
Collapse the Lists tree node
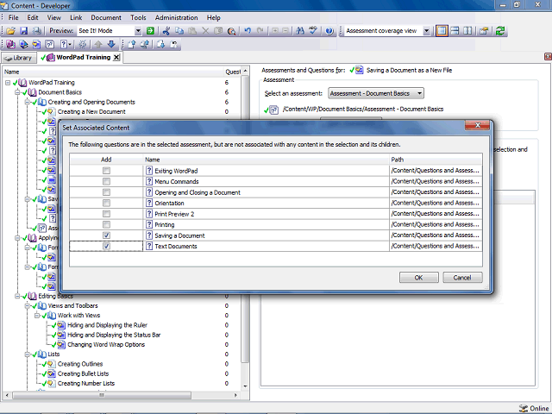[x=27, y=354]
